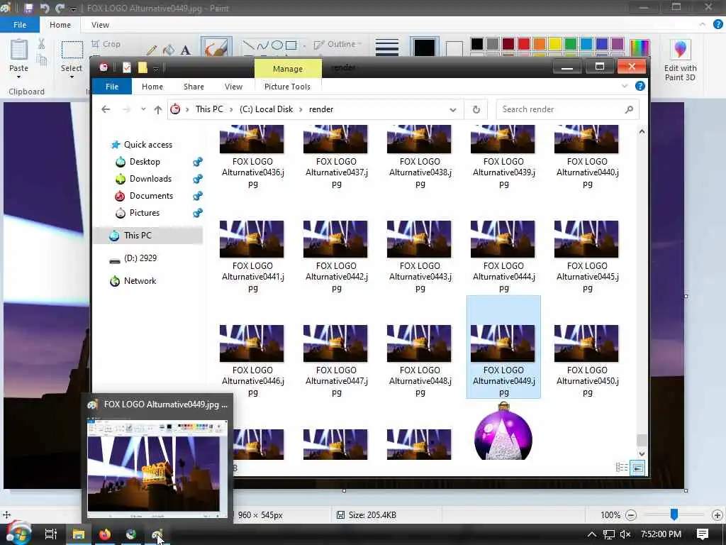Click zoom in plus button in Paint
The width and height of the screenshot is (726, 545).
pyautogui.click(x=717, y=515)
